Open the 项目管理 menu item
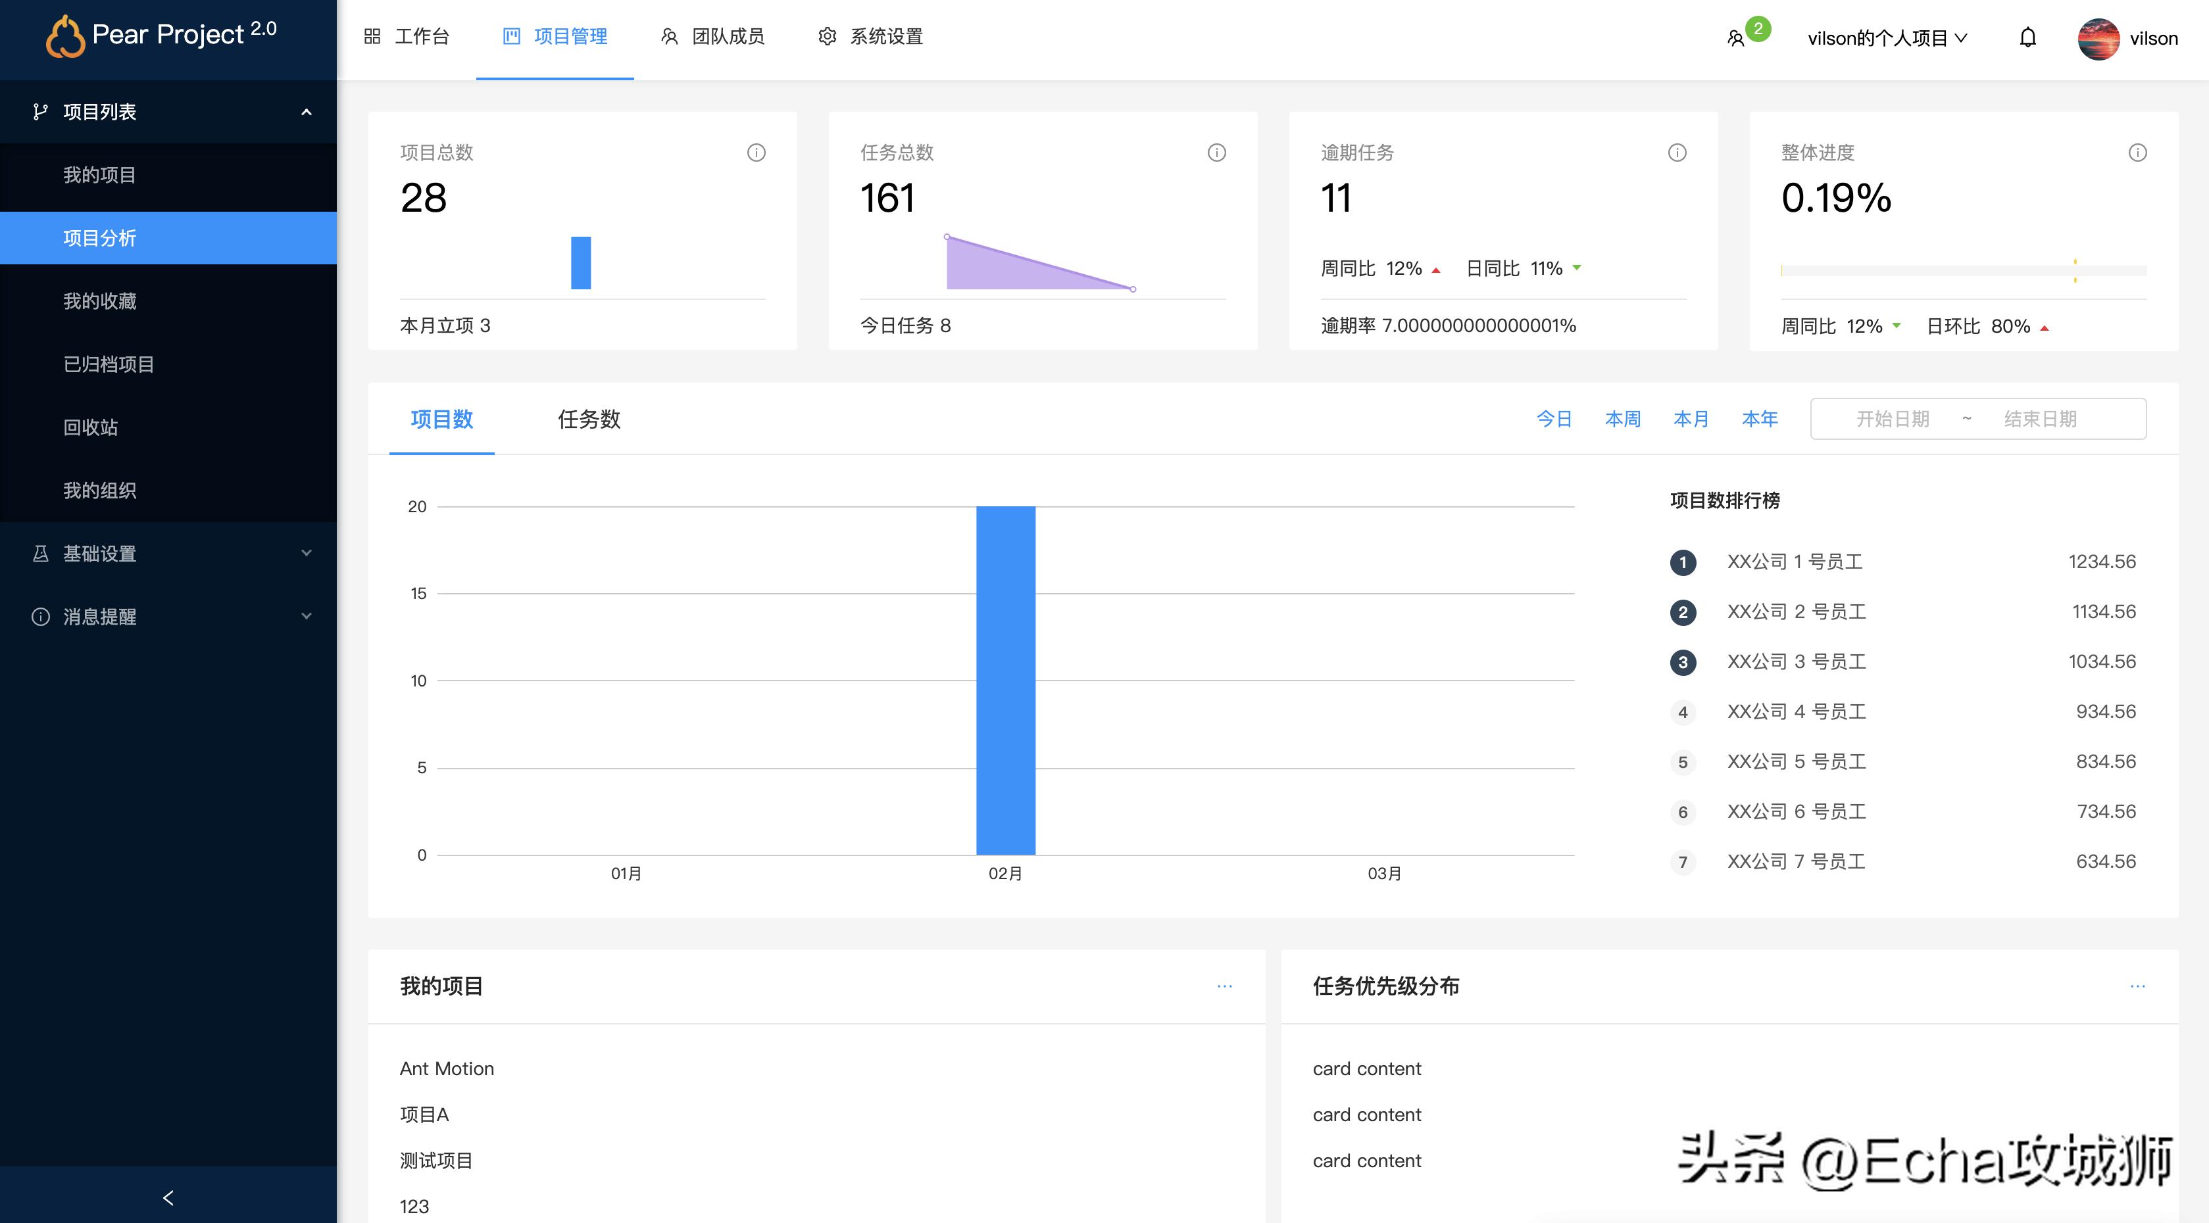 (555, 37)
